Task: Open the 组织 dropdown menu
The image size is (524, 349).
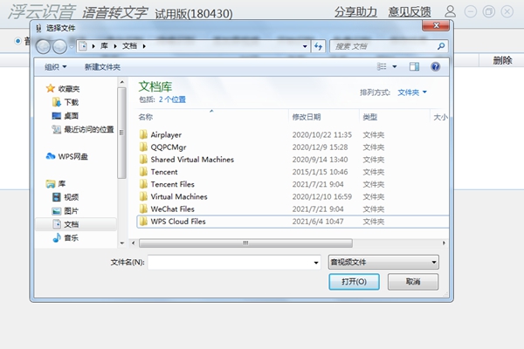Action: [x=56, y=67]
